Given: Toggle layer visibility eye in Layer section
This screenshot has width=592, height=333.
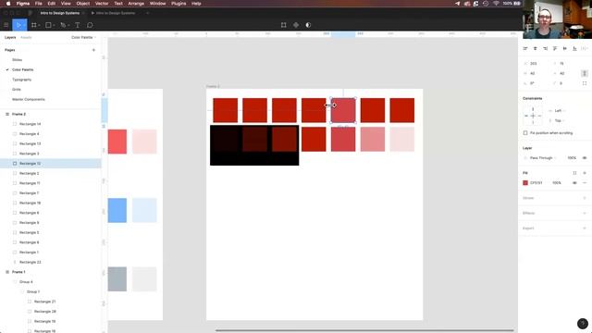Looking at the screenshot, I should 585,158.
